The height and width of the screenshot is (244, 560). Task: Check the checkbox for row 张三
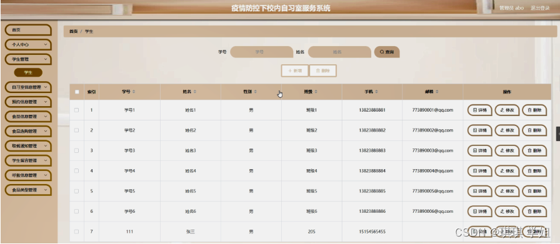76,232
